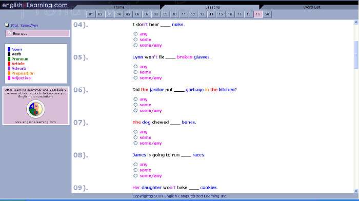Visit www.englishelearning.com link in the ad box

point(35,122)
